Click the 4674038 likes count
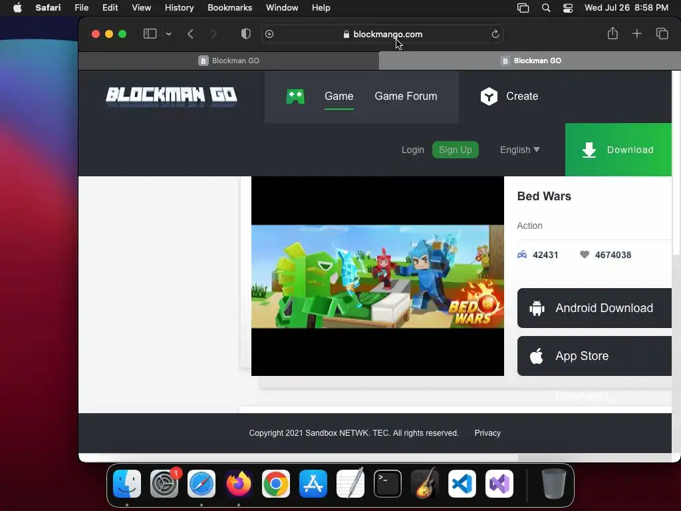Viewport: 681px width, 511px height. pyautogui.click(x=613, y=255)
